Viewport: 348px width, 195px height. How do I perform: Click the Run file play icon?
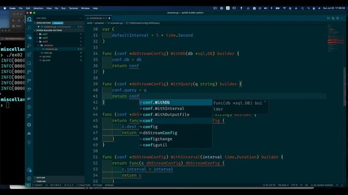(328, 18)
